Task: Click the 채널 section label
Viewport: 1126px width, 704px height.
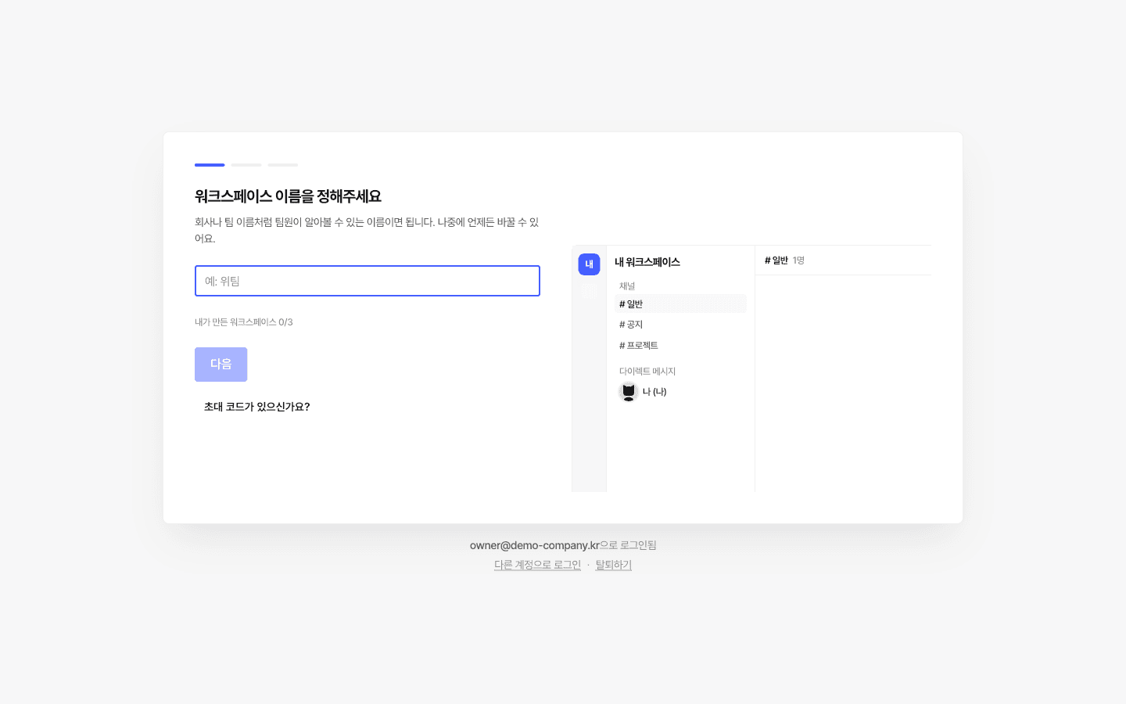Action: (627, 286)
